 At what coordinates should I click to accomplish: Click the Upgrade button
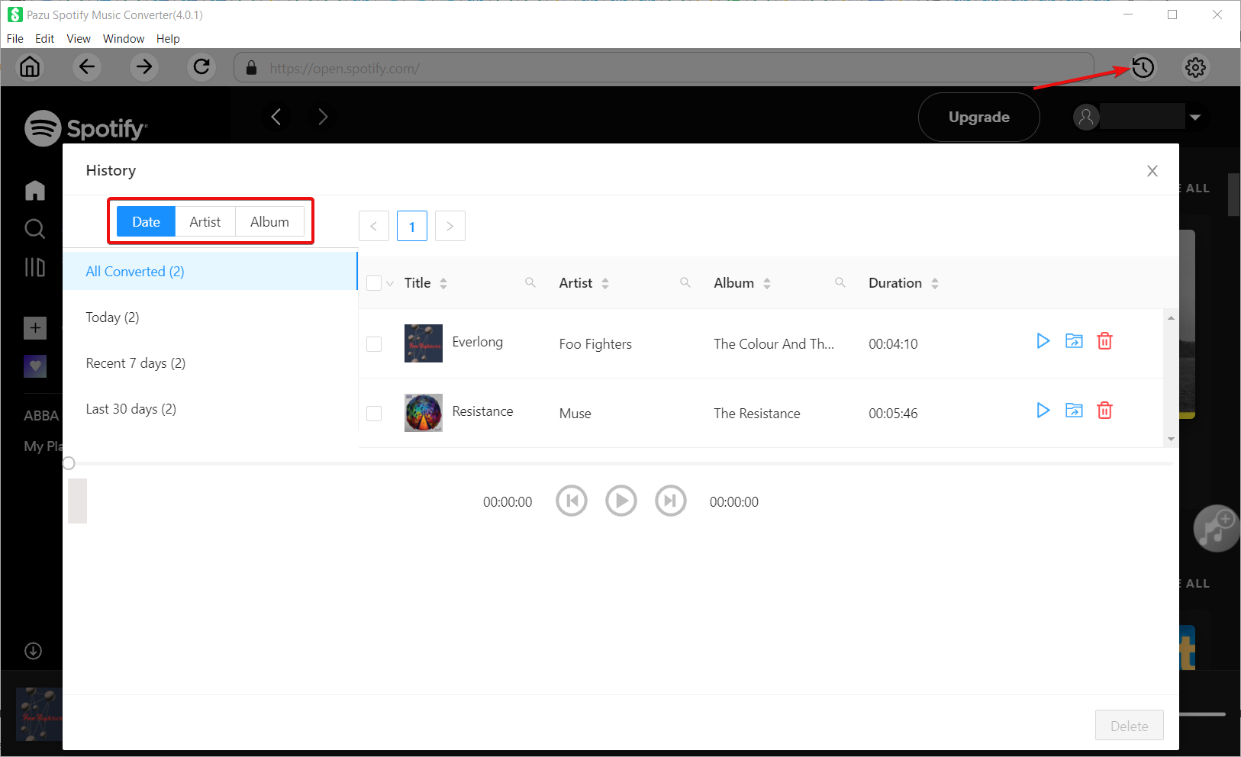979,117
